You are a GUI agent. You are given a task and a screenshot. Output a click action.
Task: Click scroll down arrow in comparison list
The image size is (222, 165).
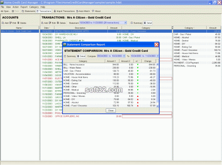pyautogui.click(x=157, y=106)
